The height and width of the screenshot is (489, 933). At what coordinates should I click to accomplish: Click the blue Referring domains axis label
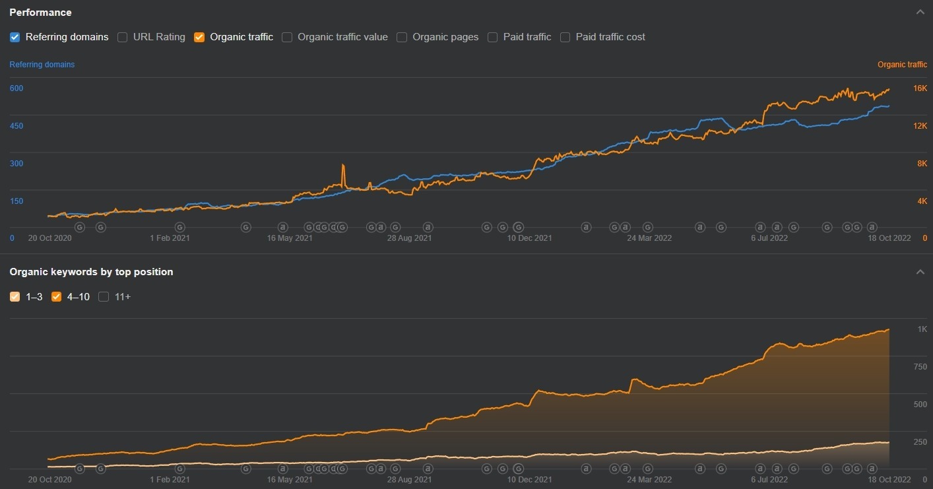pyautogui.click(x=42, y=65)
